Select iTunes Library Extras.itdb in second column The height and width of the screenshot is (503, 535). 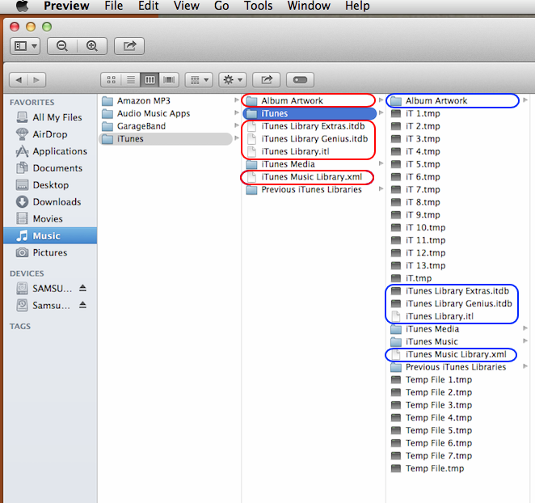309,126
